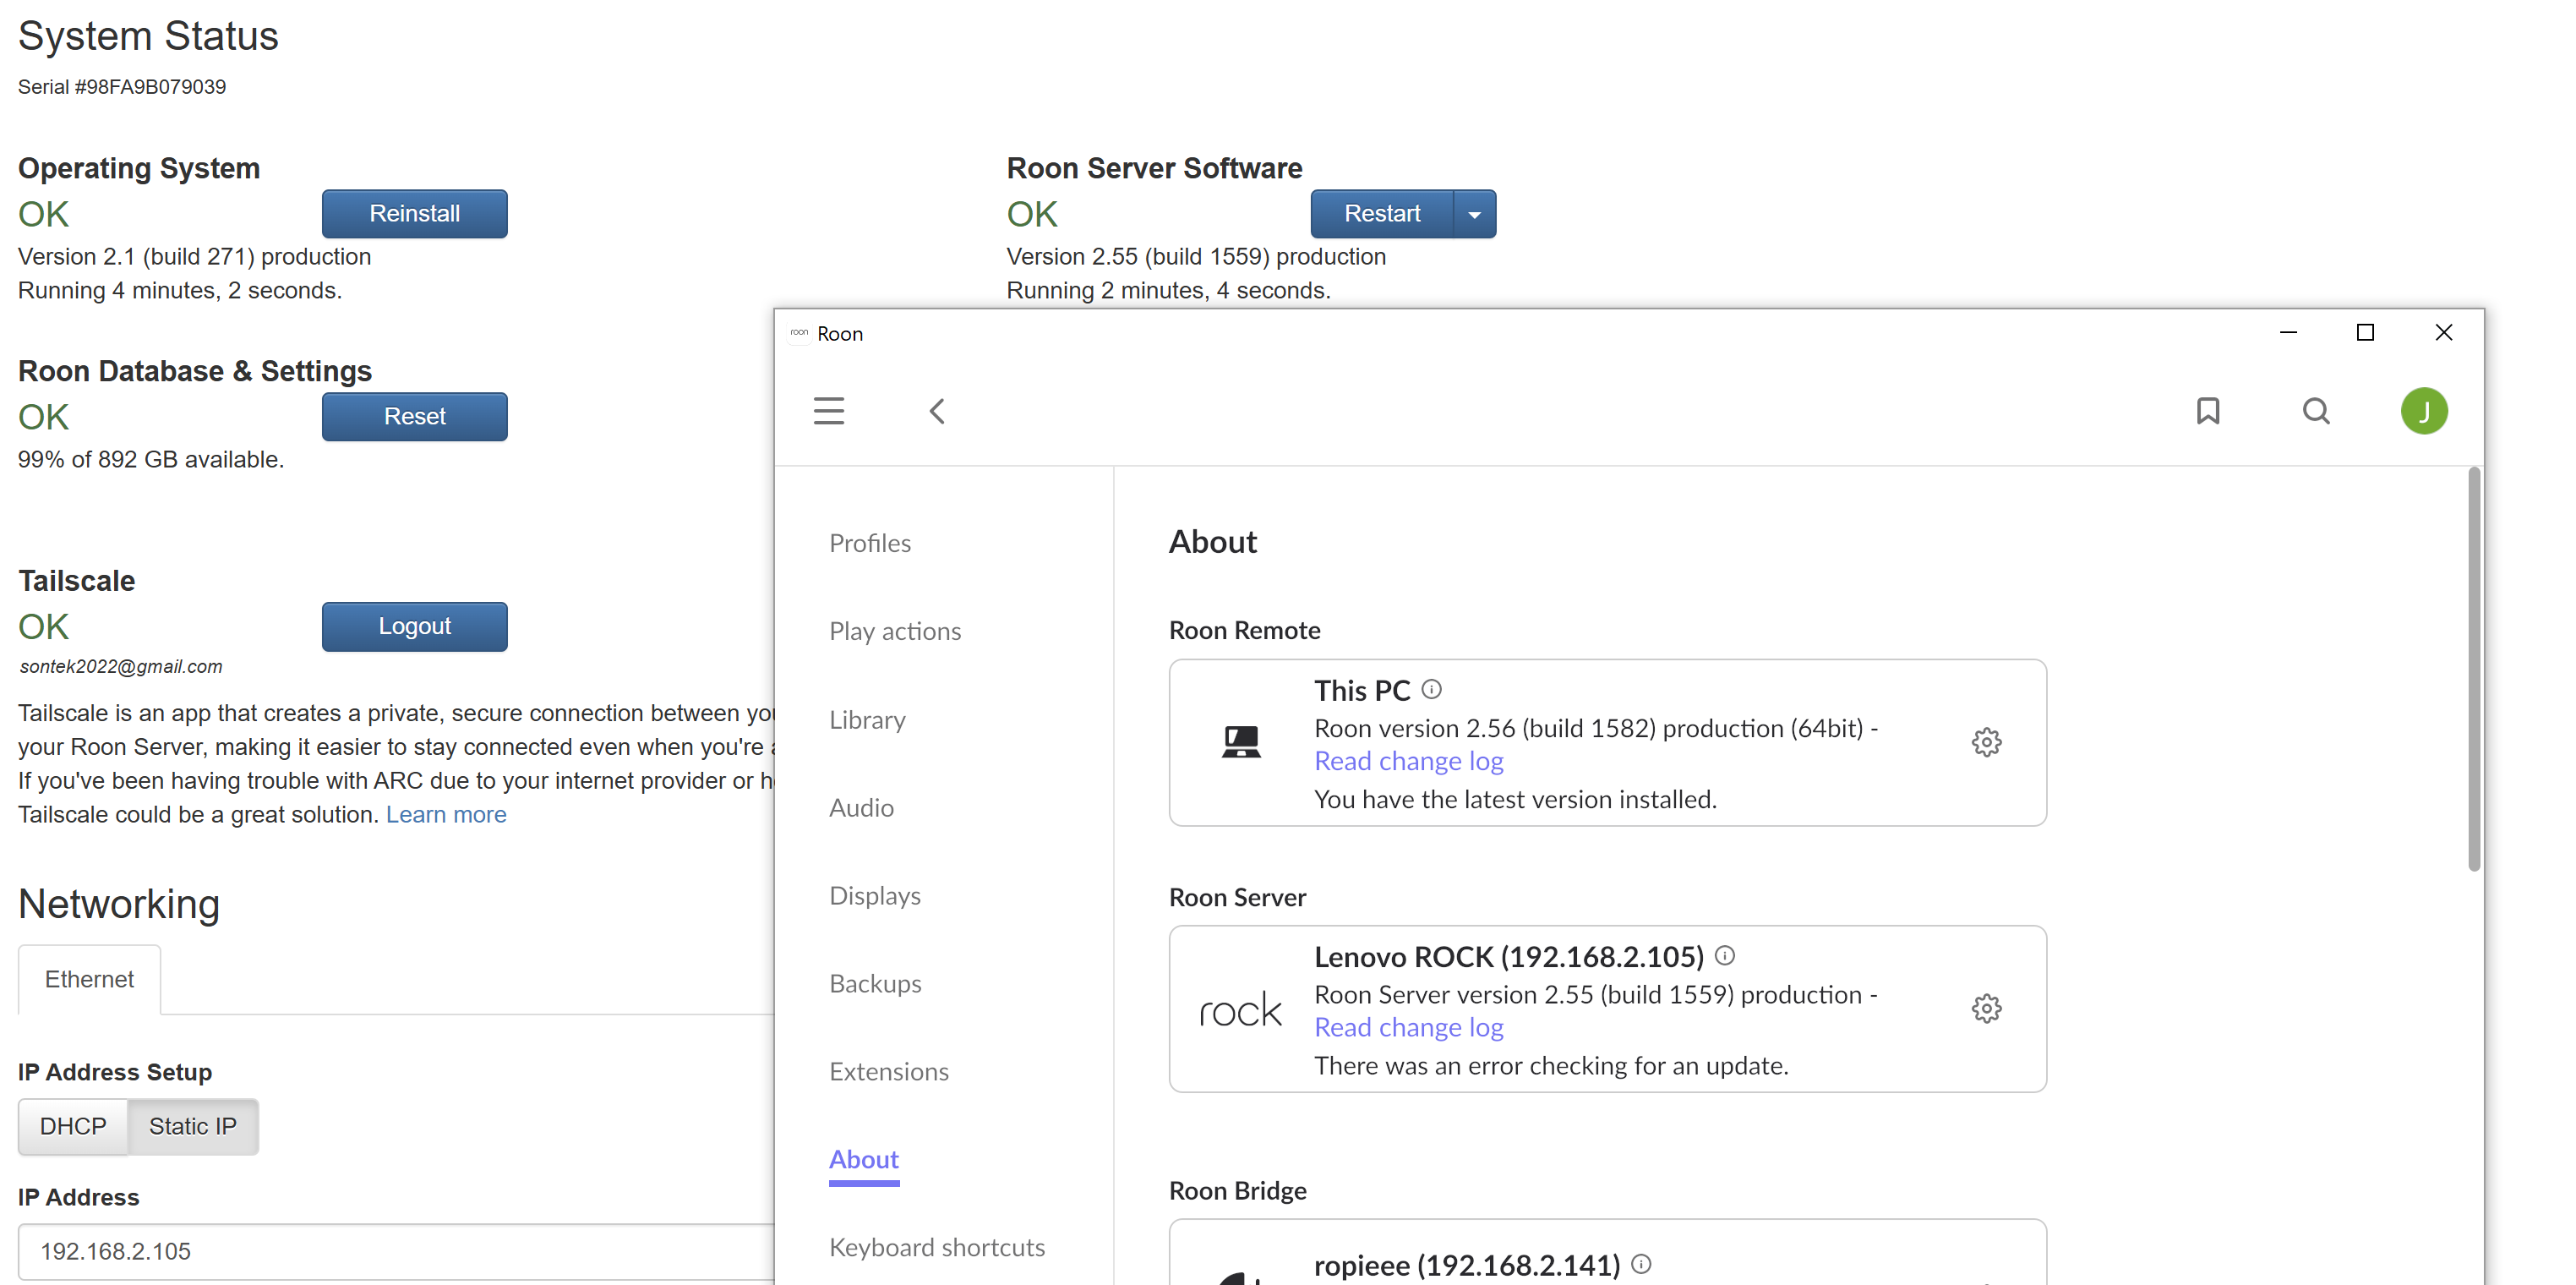
Task: Select Static IP address setup
Action: (192, 1126)
